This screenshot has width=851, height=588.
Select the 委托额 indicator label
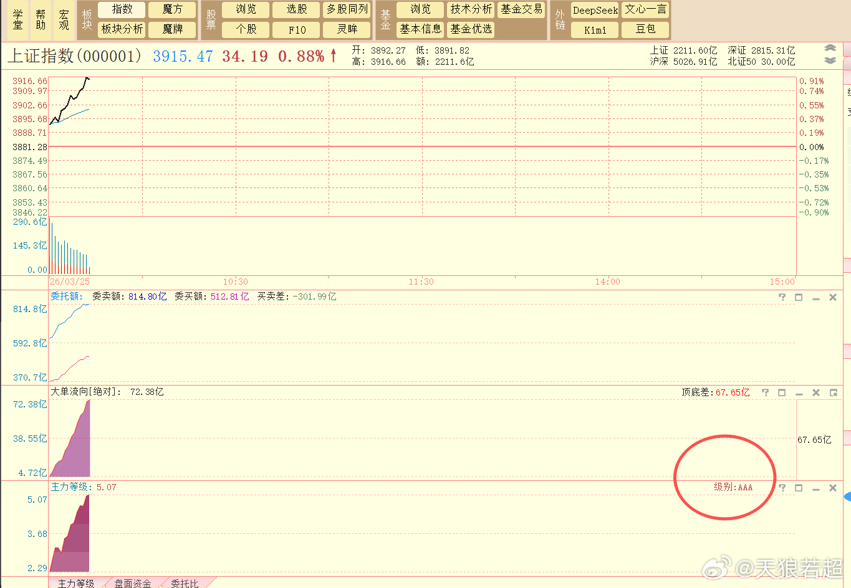pos(67,296)
